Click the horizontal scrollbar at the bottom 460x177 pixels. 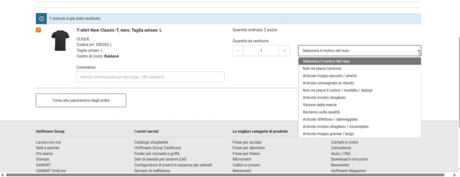[x=228, y=175]
